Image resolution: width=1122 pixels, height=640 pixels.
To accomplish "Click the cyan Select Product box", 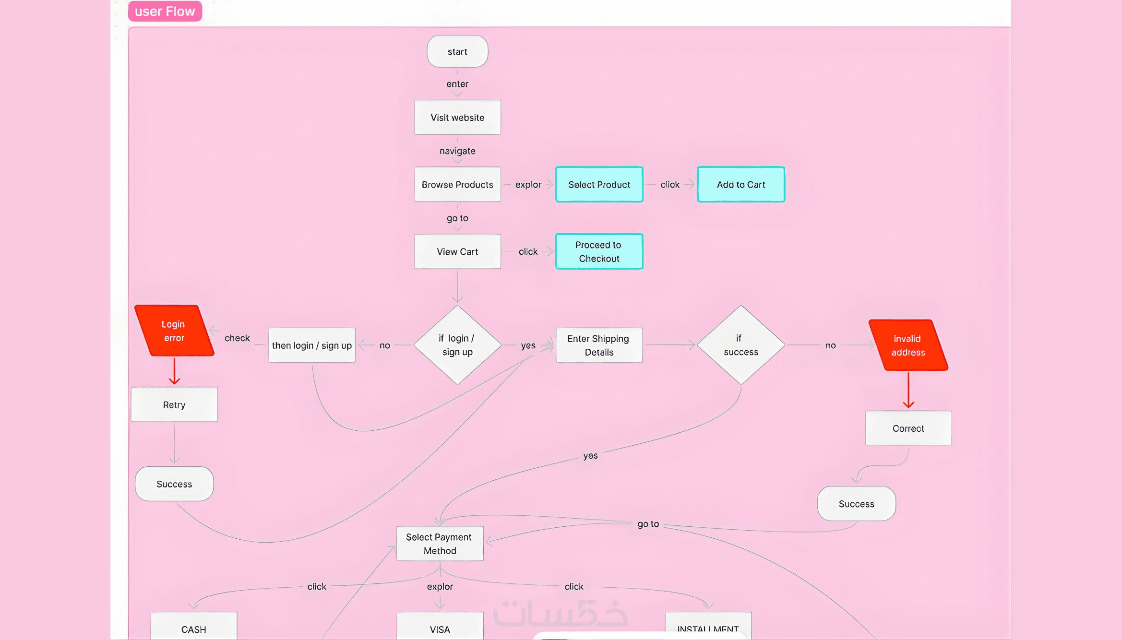I will pyautogui.click(x=598, y=185).
